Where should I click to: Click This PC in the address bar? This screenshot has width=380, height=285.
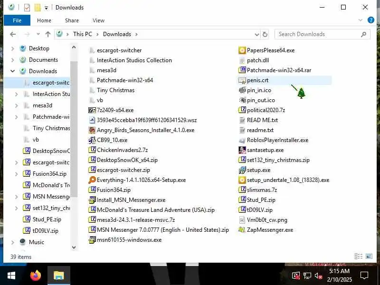(82, 34)
